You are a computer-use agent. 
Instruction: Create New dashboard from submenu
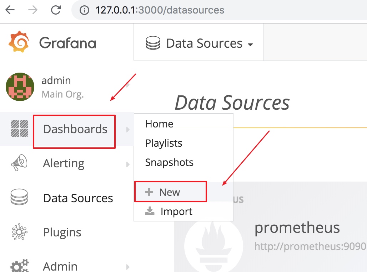[x=171, y=192]
